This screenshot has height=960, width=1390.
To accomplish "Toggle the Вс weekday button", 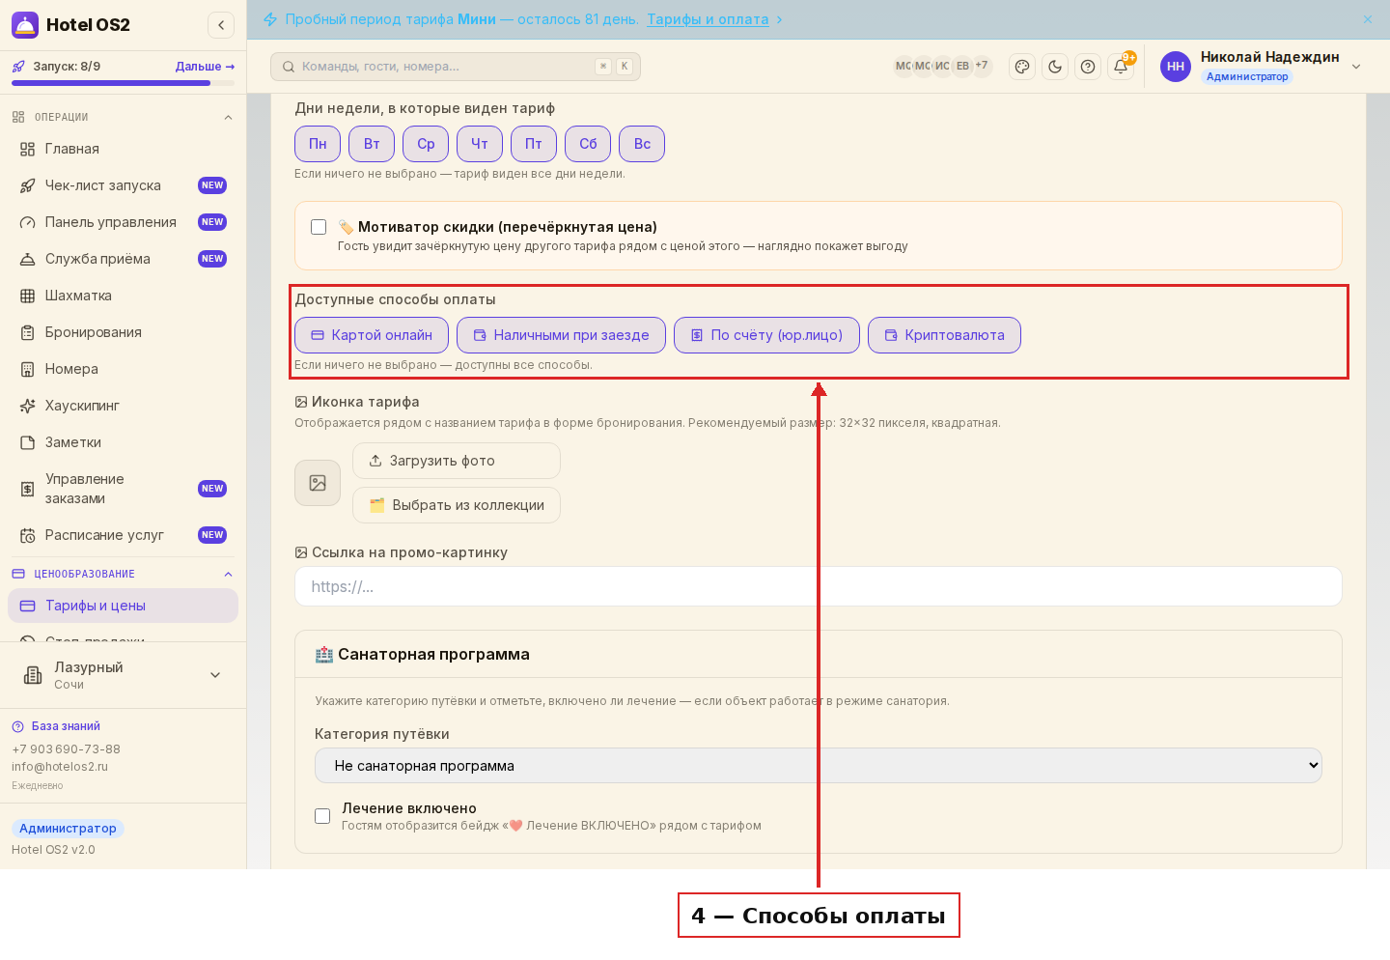I will click(x=642, y=144).
